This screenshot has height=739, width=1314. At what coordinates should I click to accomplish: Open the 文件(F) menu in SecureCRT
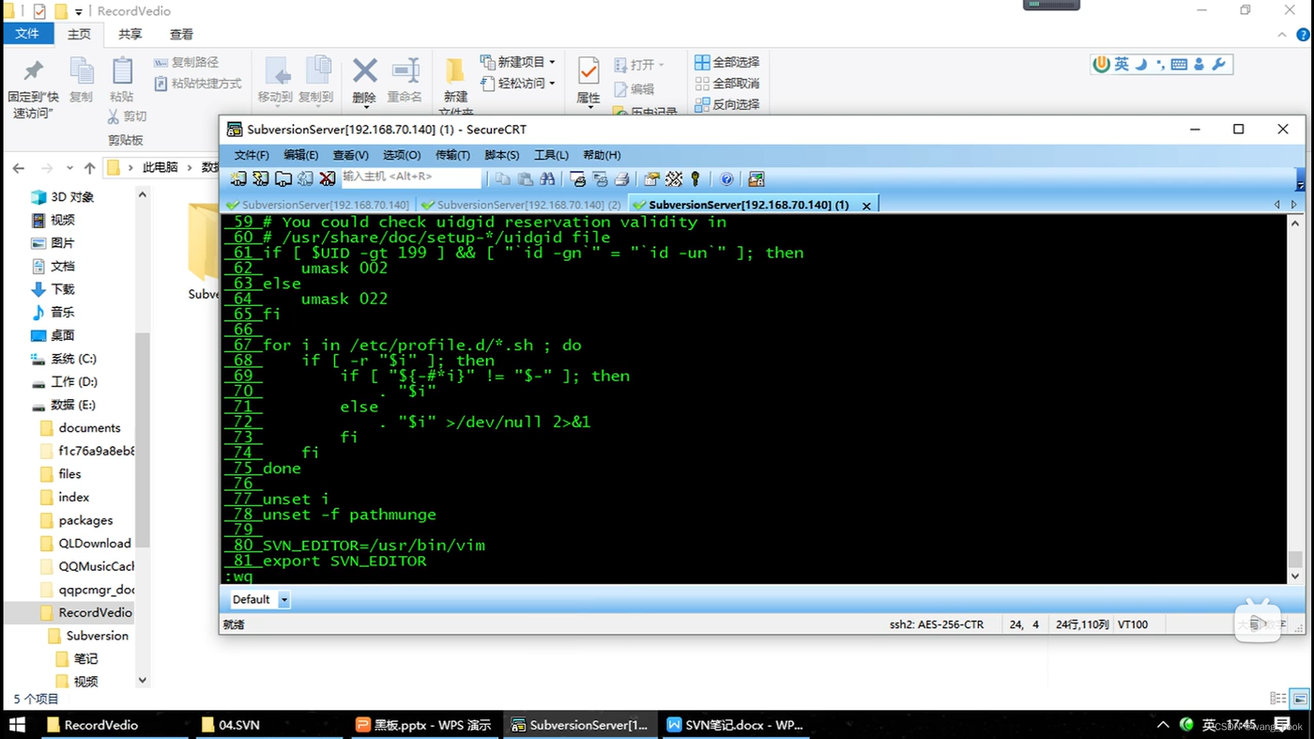251,155
